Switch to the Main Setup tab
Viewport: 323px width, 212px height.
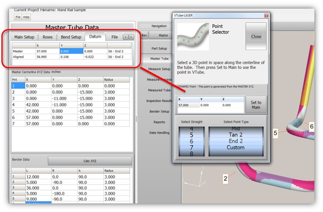coord(24,37)
